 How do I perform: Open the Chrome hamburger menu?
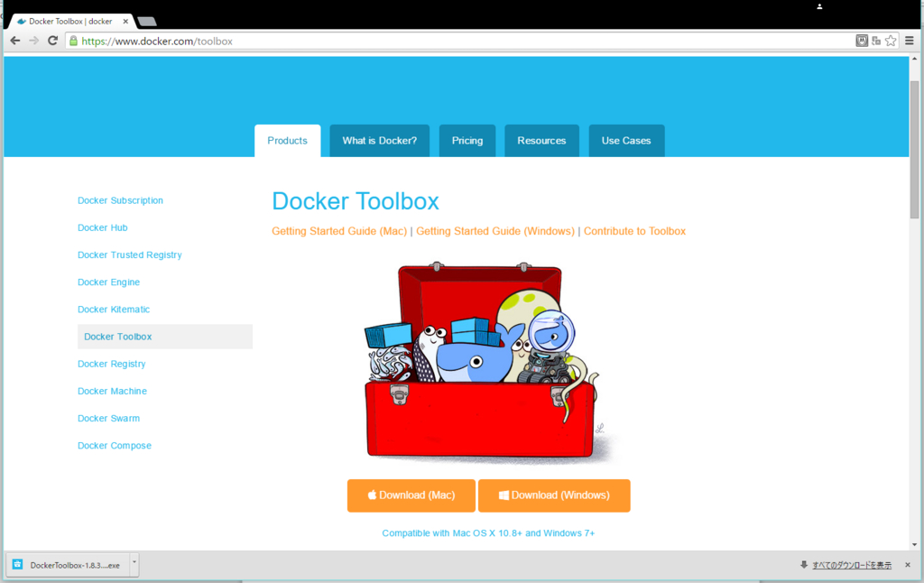pyautogui.click(x=910, y=41)
